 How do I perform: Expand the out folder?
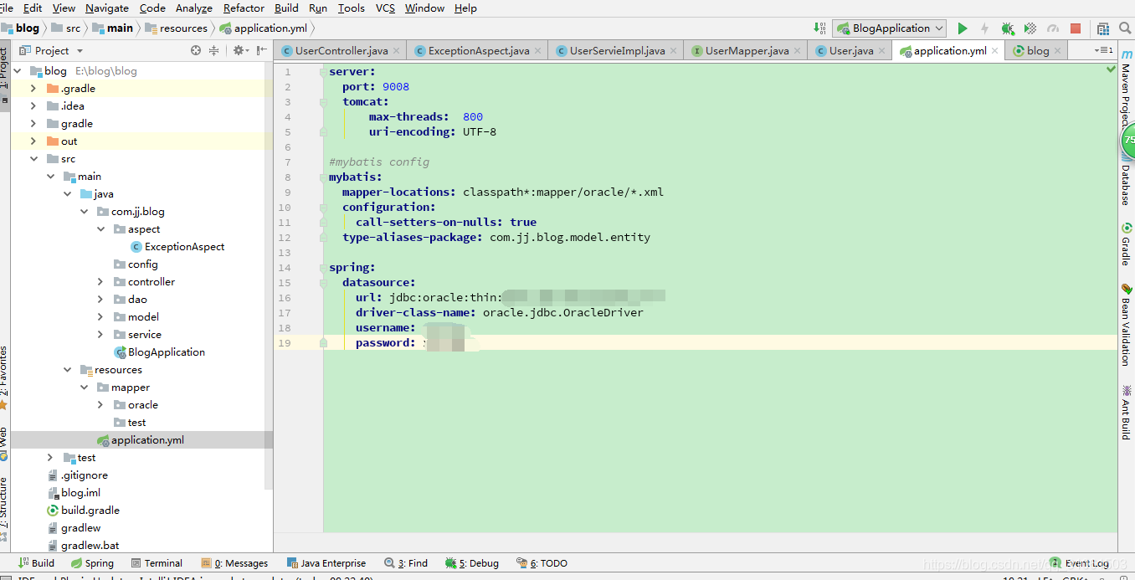click(33, 141)
